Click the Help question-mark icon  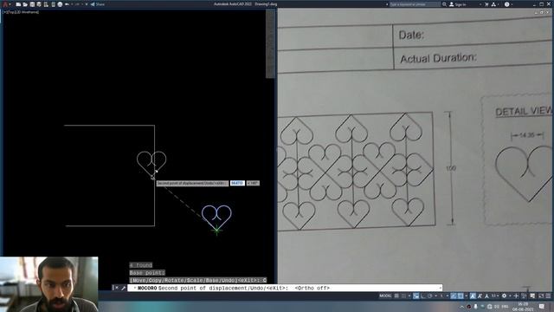[x=507, y=4]
